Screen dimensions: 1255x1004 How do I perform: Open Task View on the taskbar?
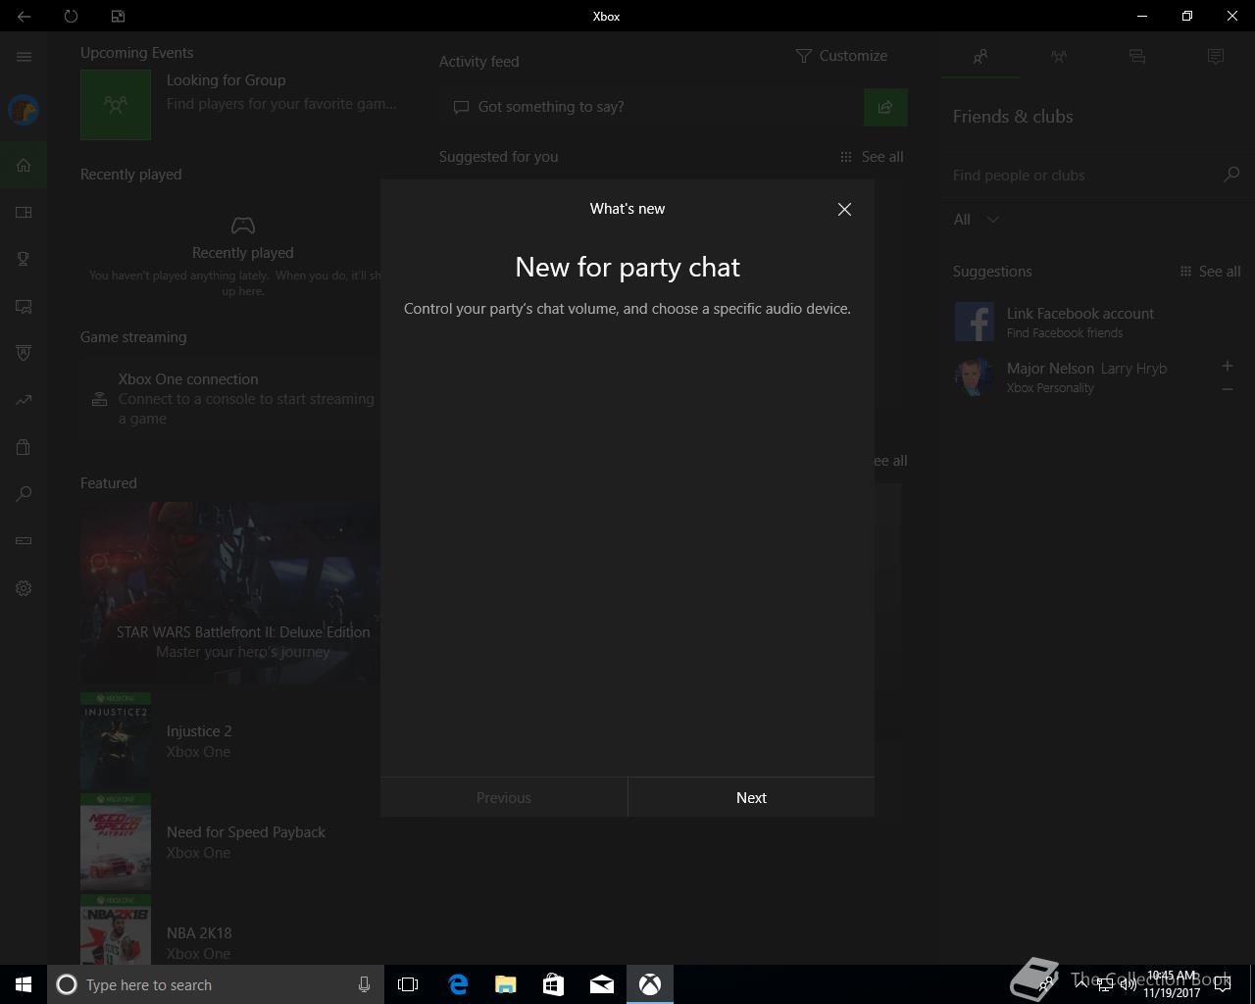(x=408, y=984)
